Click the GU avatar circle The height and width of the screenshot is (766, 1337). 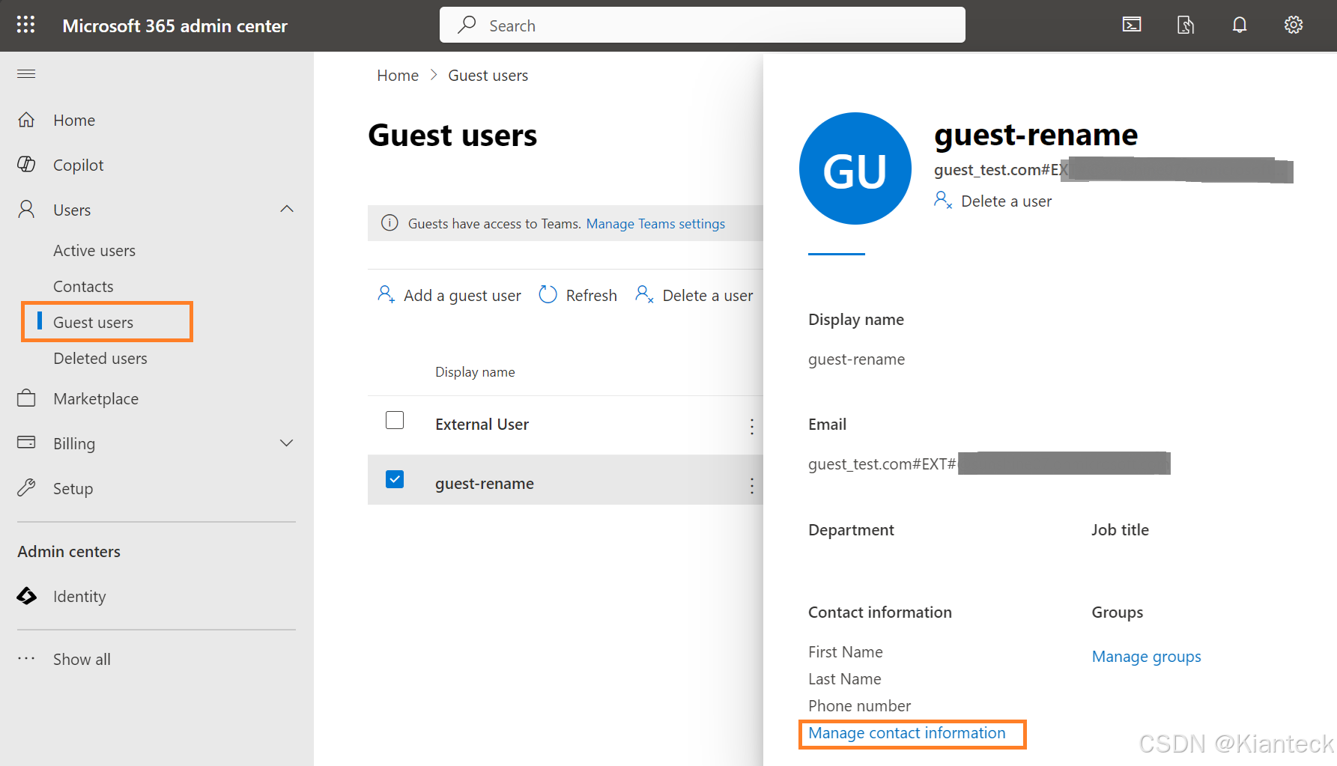click(855, 168)
